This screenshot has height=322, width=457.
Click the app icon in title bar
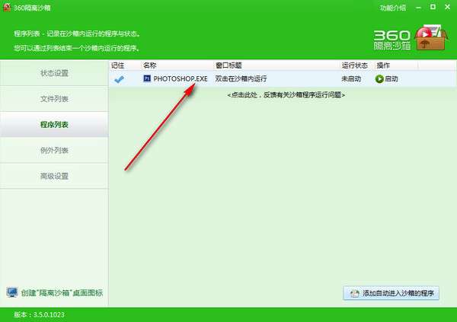click(7, 8)
